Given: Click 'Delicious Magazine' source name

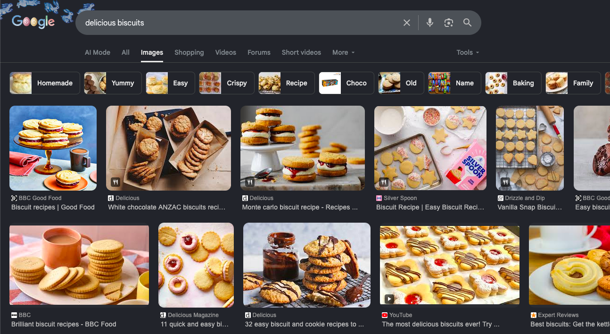Looking at the screenshot, I should pyautogui.click(x=193, y=315).
